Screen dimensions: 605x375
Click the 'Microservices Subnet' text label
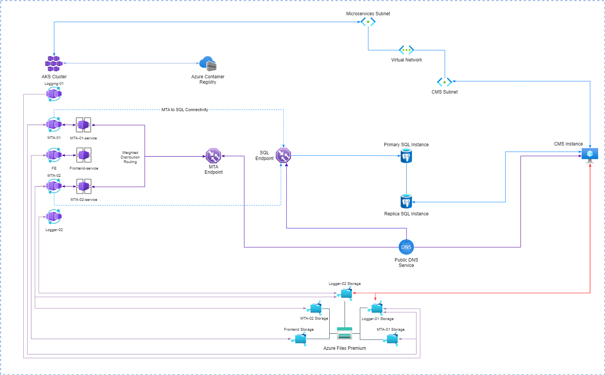coord(368,14)
